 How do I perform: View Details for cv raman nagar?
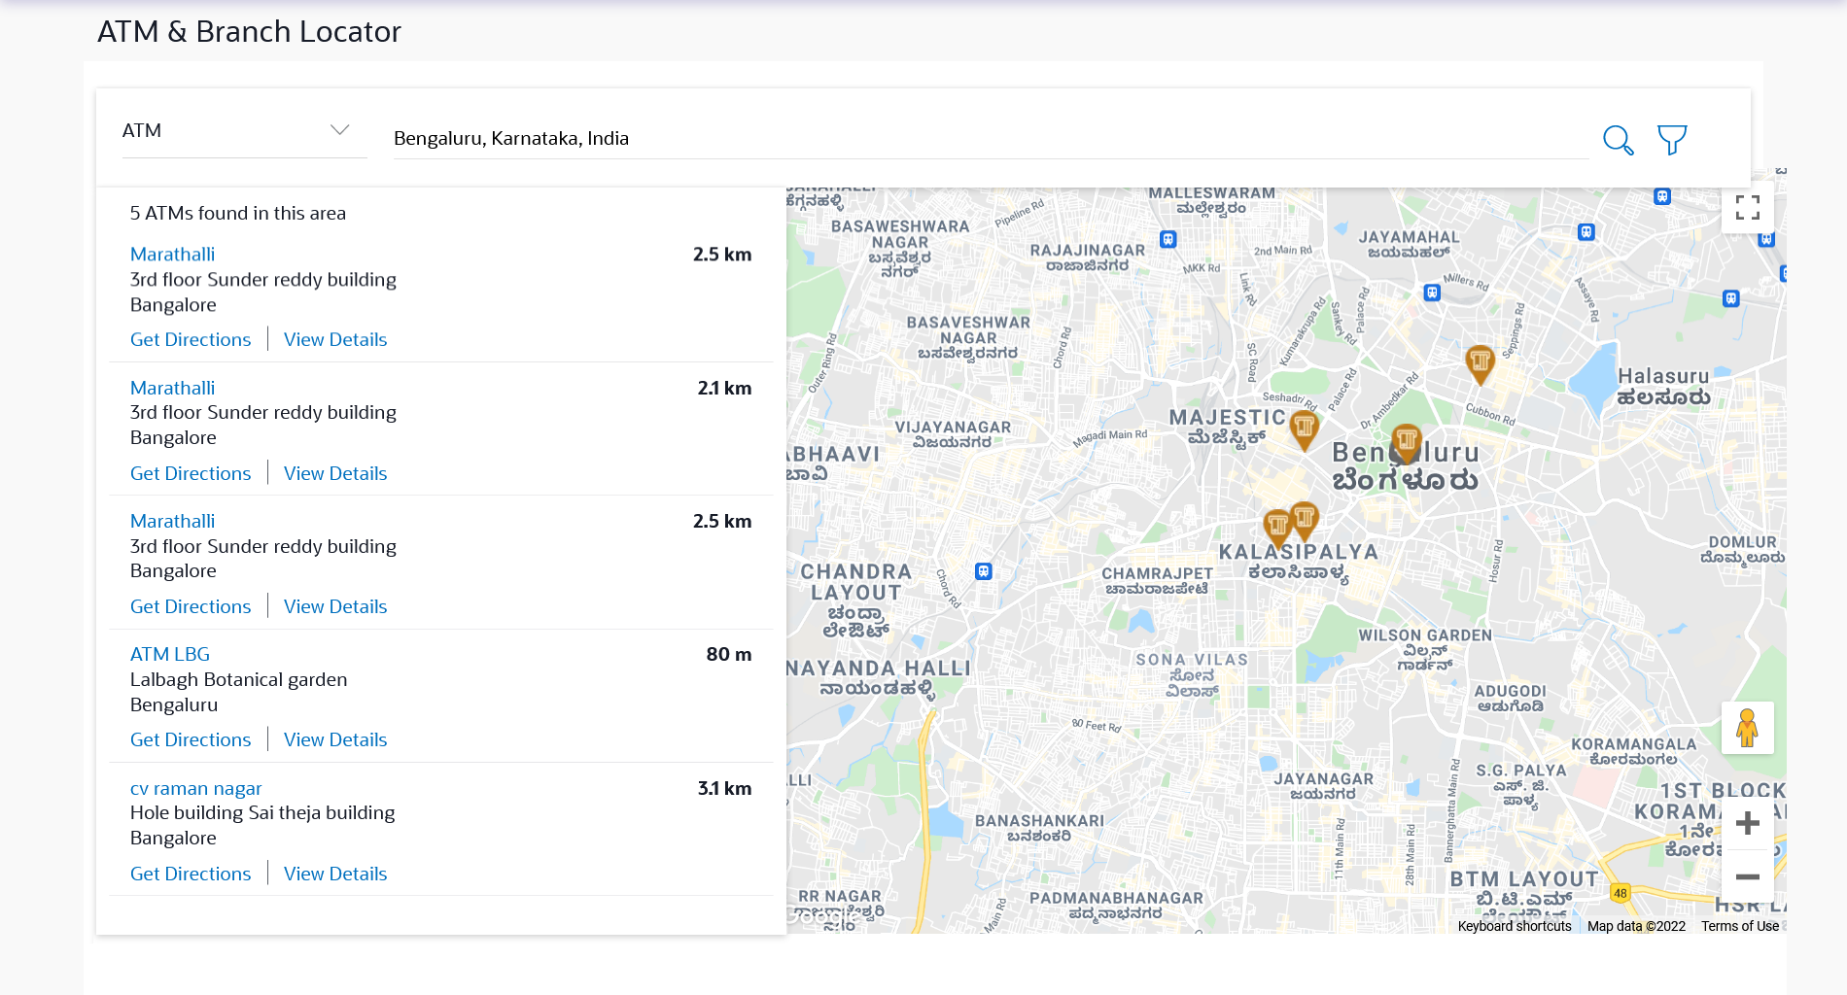pyautogui.click(x=335, y=875)
